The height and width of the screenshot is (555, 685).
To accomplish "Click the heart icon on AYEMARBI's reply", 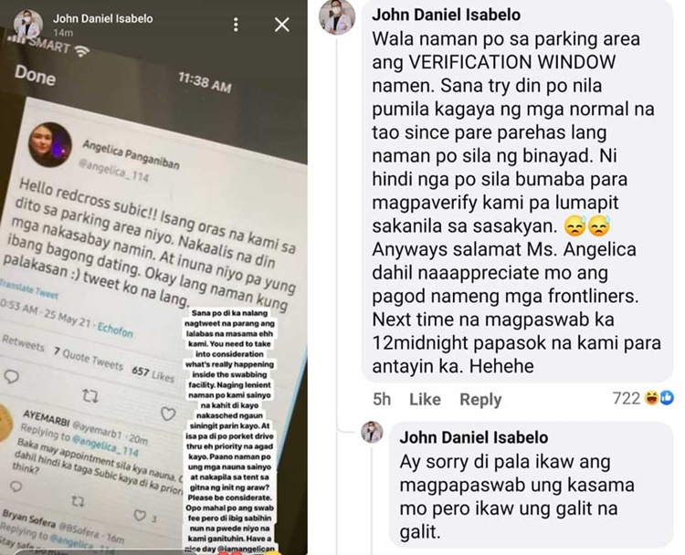I will [x=140, y=516].
